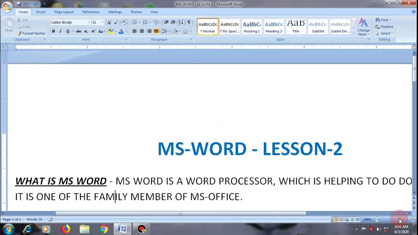The height and width of the screenshot is (235, 418).
Task: Customize the Quick Access Toolbar dropdown
Action: click(44, 4)
